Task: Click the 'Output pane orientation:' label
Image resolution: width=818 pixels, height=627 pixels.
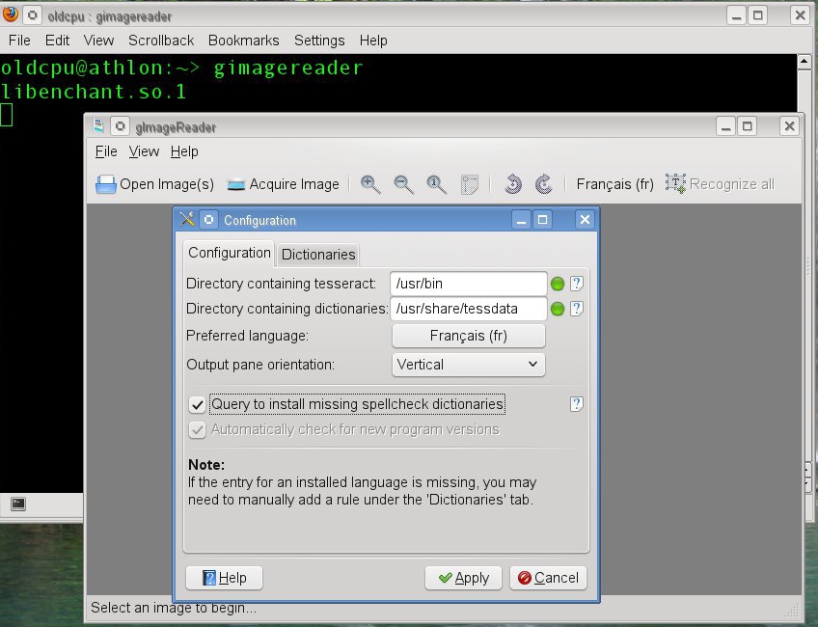Action: 260,365
